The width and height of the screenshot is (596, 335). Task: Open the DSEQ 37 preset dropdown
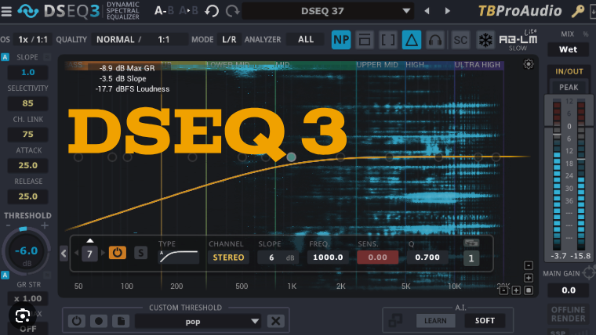coord(328,11)
